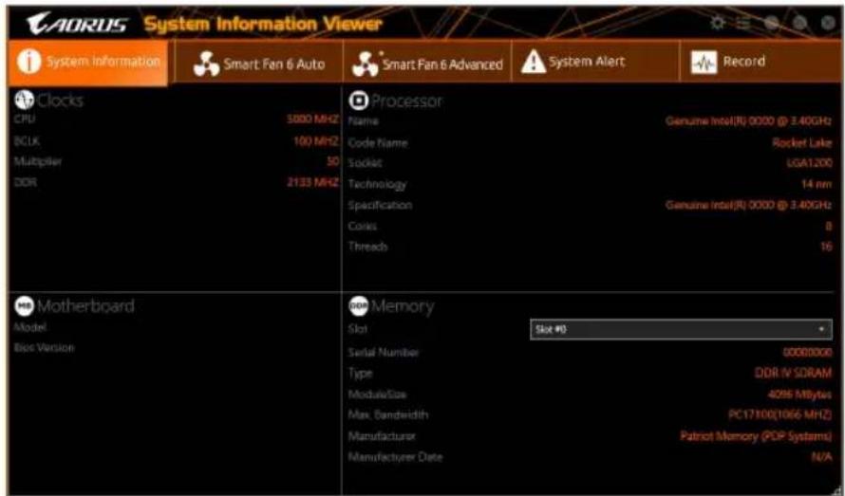Click the Processor section chip icon
Screen dimensions: 845x496
click(x=358, y=100)
